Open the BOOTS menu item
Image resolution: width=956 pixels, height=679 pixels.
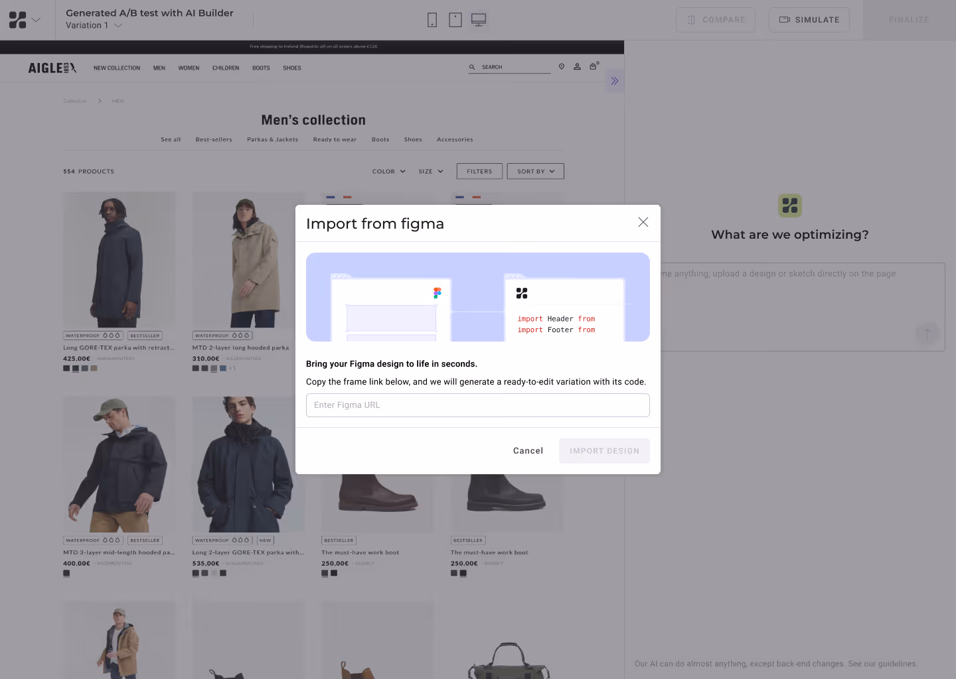(x=261, y=68)
